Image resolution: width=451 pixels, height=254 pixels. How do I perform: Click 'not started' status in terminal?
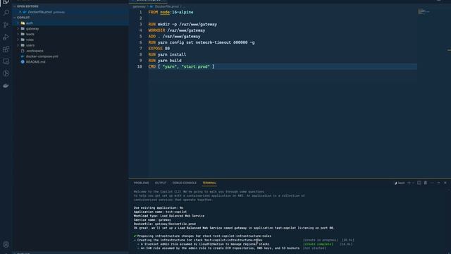pos(314,248)
